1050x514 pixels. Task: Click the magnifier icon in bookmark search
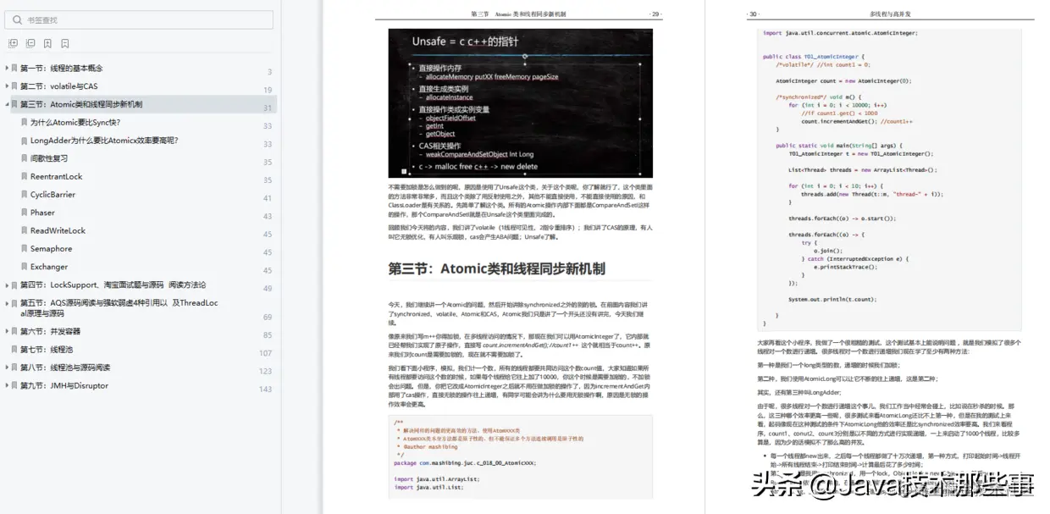(x=18, y=19)
